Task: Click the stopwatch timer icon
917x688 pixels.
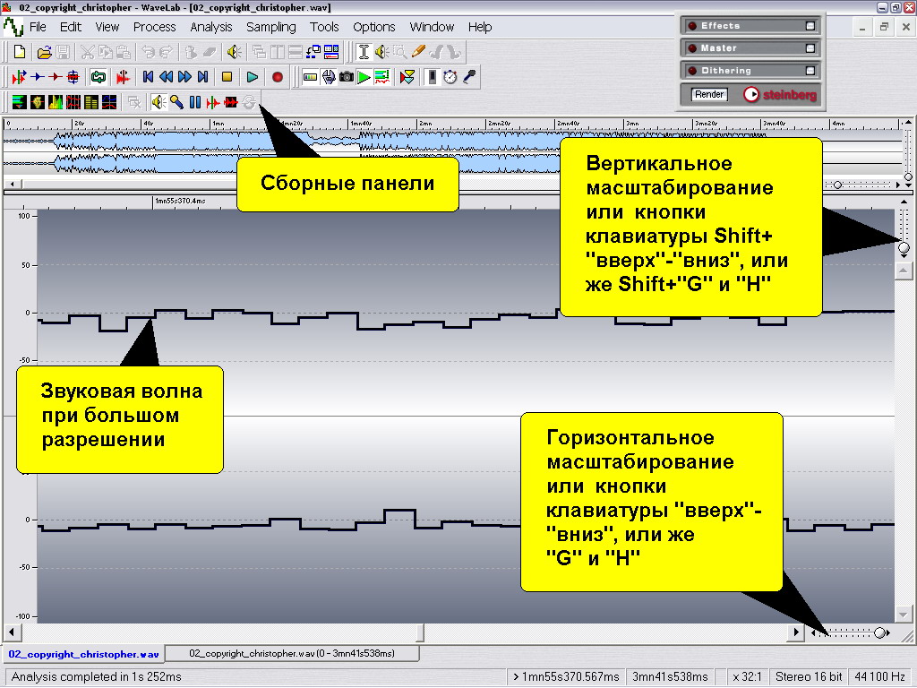Action: coord(450,77)
